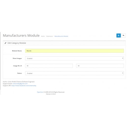
Task: Click the image width input field
Action: point(49,66)
